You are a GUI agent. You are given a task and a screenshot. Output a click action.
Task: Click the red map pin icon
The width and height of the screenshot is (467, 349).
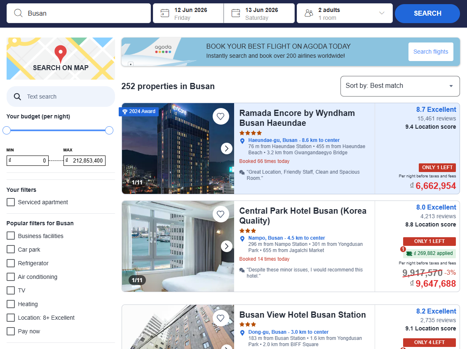(x=61, y=54)
